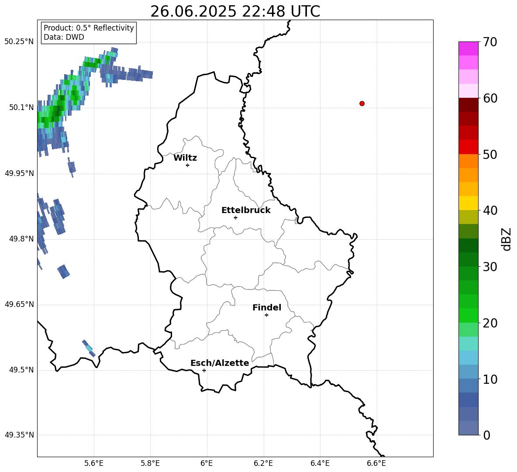Click the 40 colorbar tick label
The width and height of the screenshot is (517, 472).
click(x=490, y=210)
